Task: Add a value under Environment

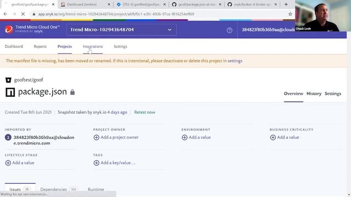Action: click(x=200, y=137)
